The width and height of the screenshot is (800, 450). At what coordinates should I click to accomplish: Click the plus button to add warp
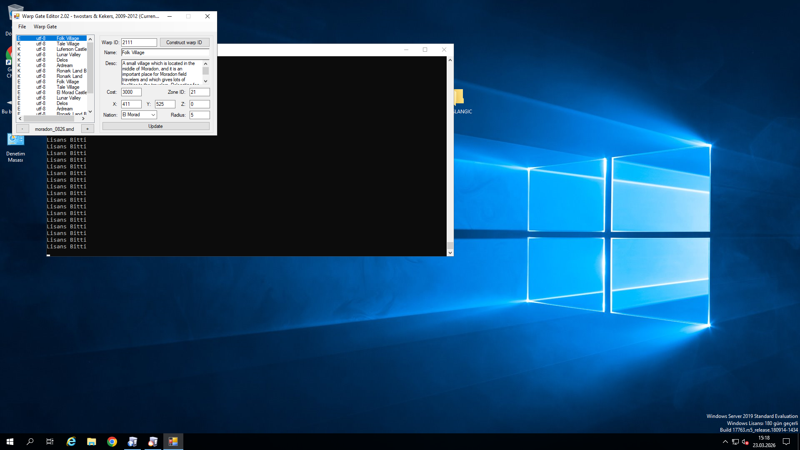click(87, 129)
